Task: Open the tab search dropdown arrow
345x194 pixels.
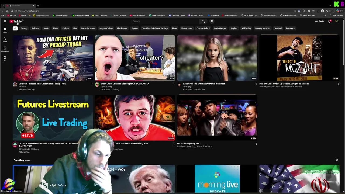Action: coord(2,6)
